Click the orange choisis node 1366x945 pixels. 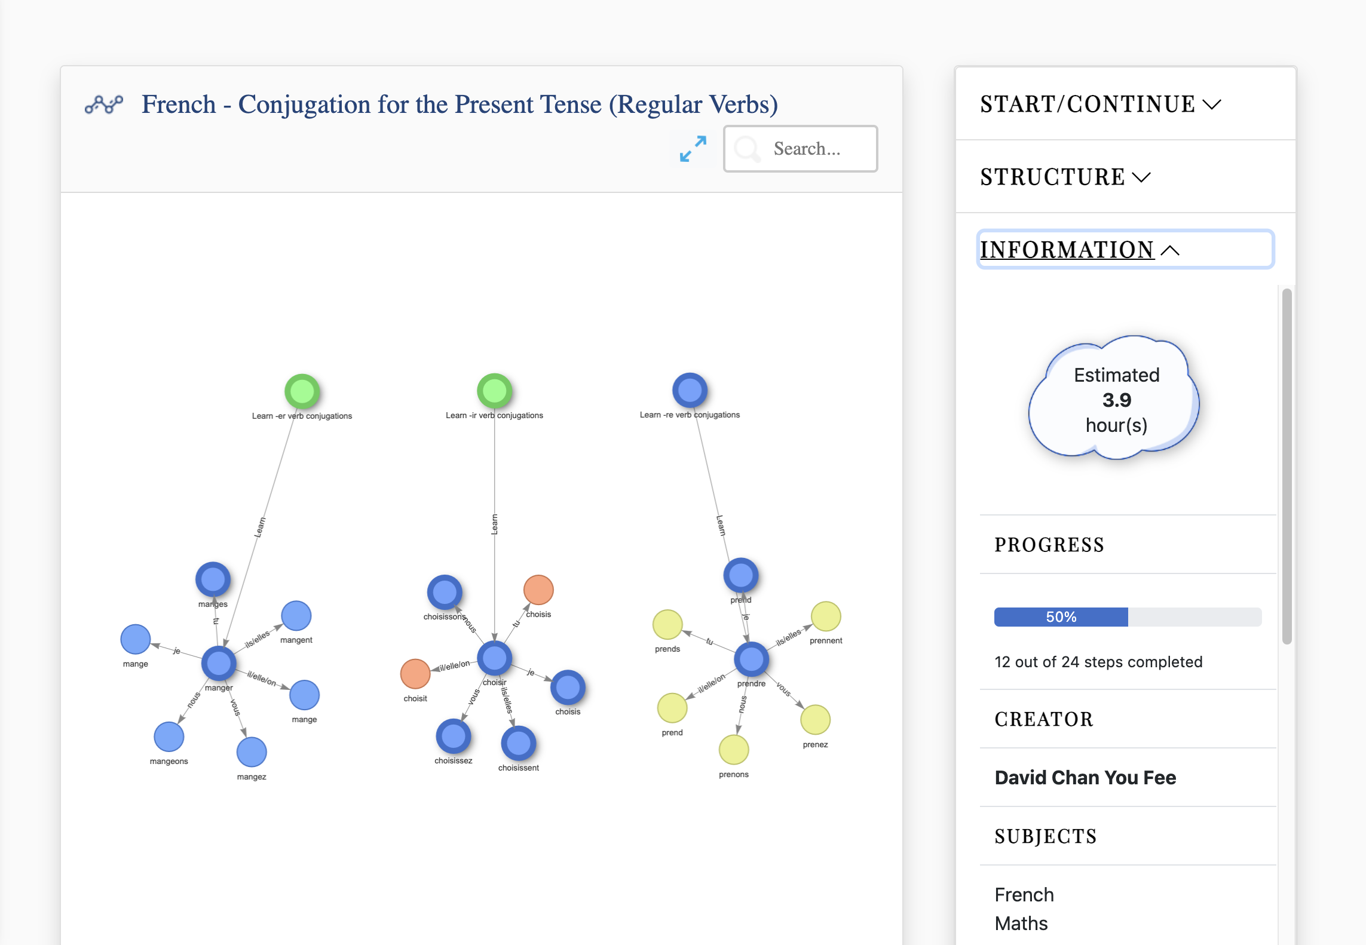pos(539,593)
